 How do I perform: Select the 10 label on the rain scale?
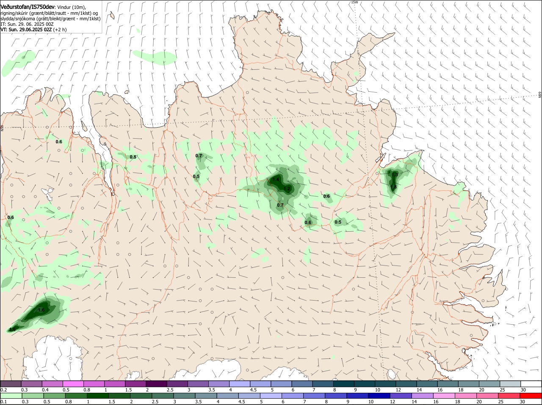tap(371, 402)
